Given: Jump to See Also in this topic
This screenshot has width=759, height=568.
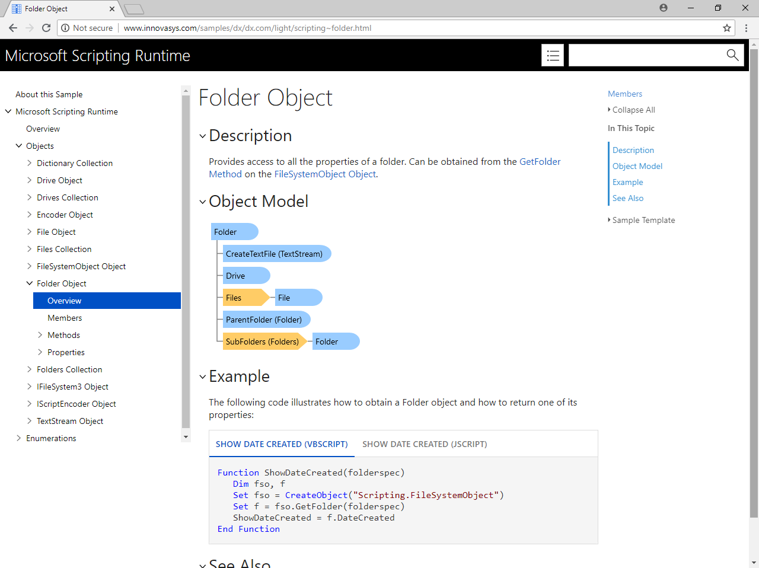Looking at the screenshot, I should point(628,198).
